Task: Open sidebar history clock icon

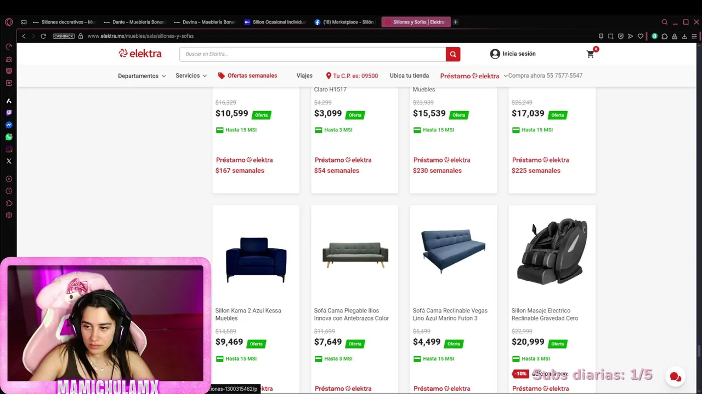Action: (9, 191)
